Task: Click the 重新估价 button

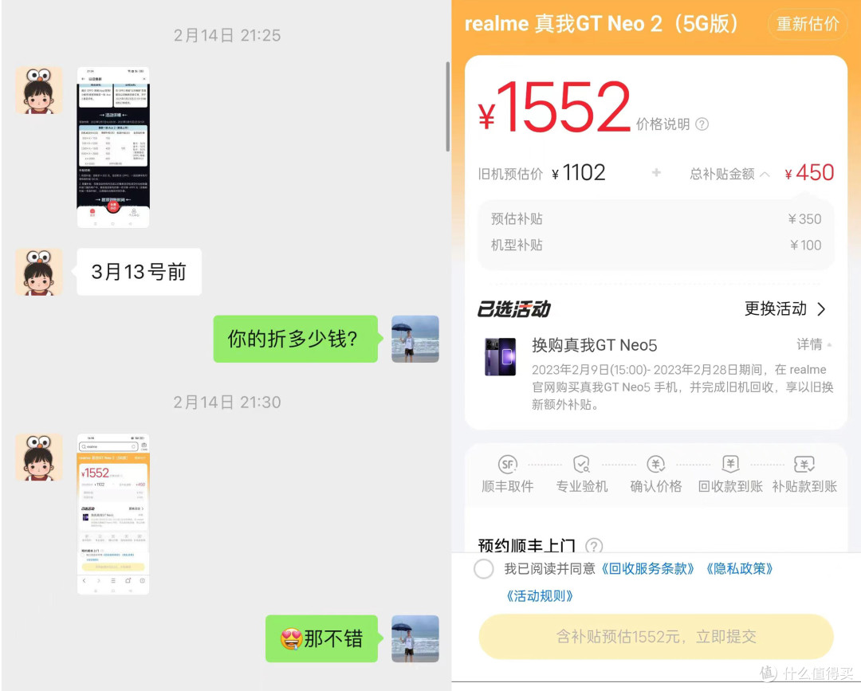Action: point(808,24)
